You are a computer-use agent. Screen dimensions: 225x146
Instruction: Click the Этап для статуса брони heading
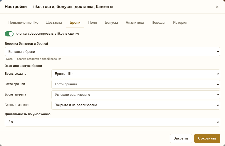(23, 66)
